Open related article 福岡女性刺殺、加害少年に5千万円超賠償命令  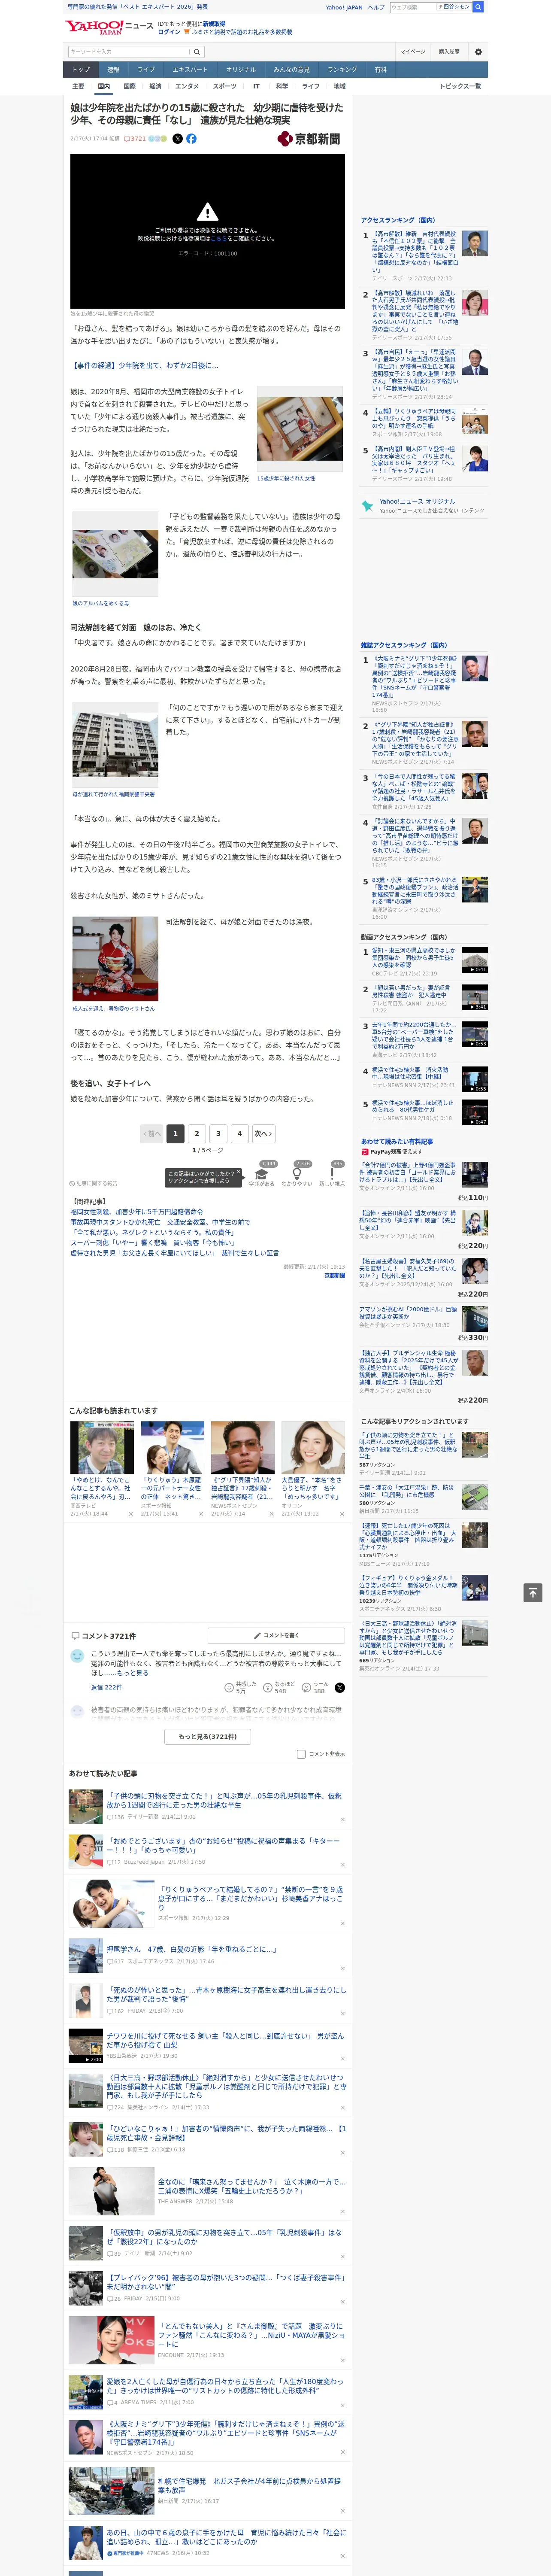point(136,1212)
